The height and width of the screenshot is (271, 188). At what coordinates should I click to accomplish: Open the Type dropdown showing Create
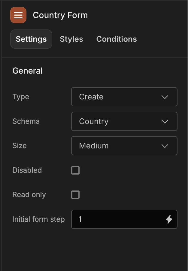click(x=124, y=97)
